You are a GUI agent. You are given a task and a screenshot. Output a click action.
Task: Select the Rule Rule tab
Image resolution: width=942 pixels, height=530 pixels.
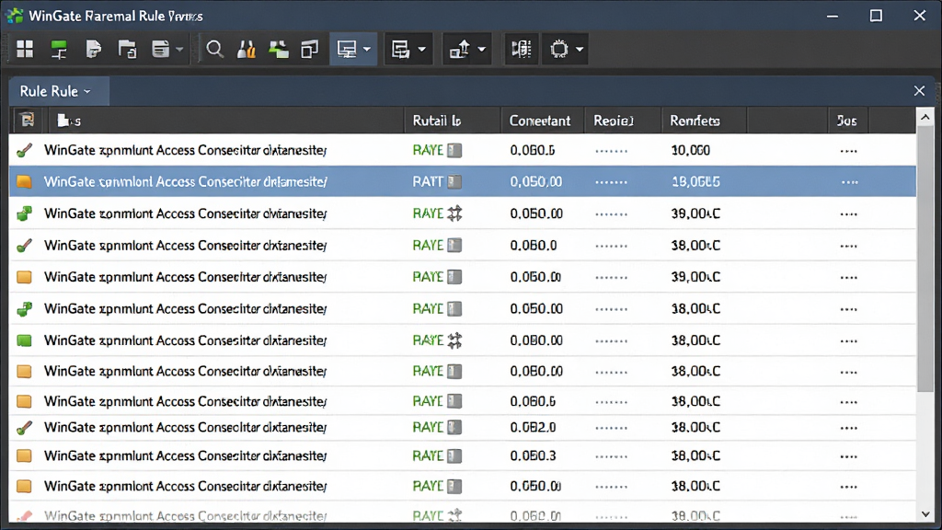pos(59,91)
